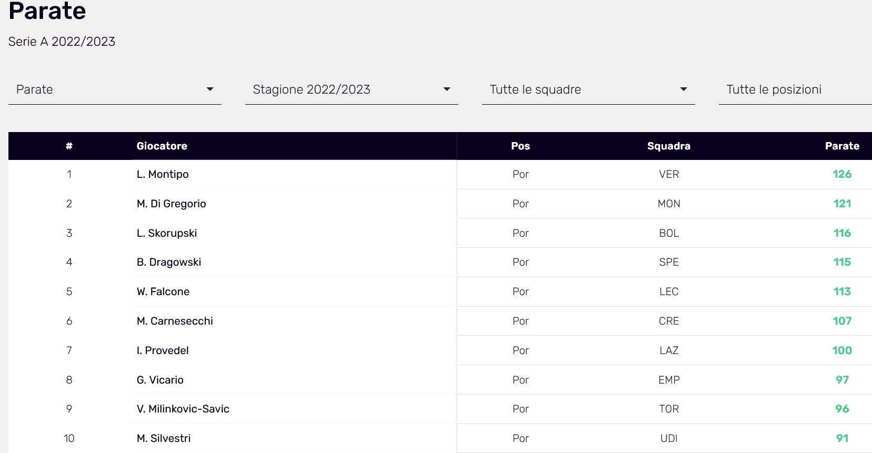Sort by the Parate column header
Screen dimensions: 872x453
pyautogui.click(x=841, y=146)
